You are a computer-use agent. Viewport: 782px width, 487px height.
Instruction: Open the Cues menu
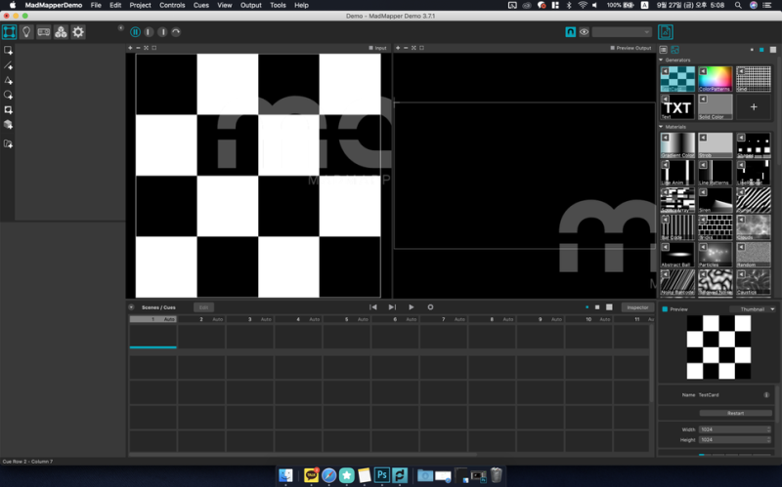200,5
